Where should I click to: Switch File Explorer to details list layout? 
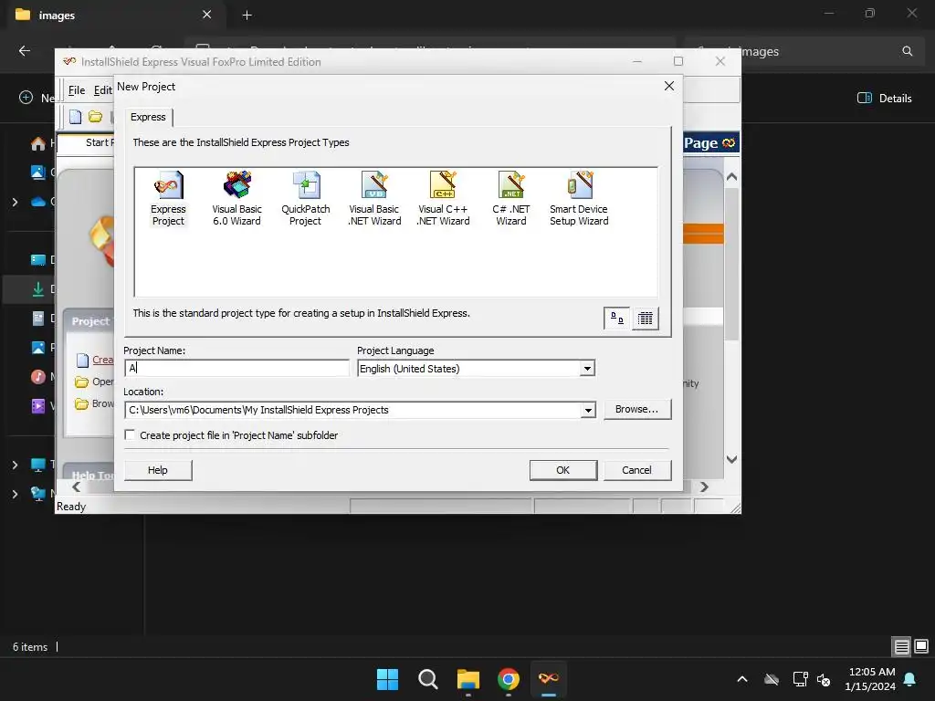tap(901, 647)
